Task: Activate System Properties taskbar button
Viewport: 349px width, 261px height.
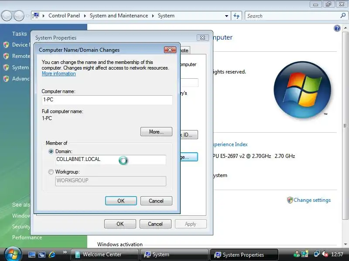Action: [x=244, y=254]
